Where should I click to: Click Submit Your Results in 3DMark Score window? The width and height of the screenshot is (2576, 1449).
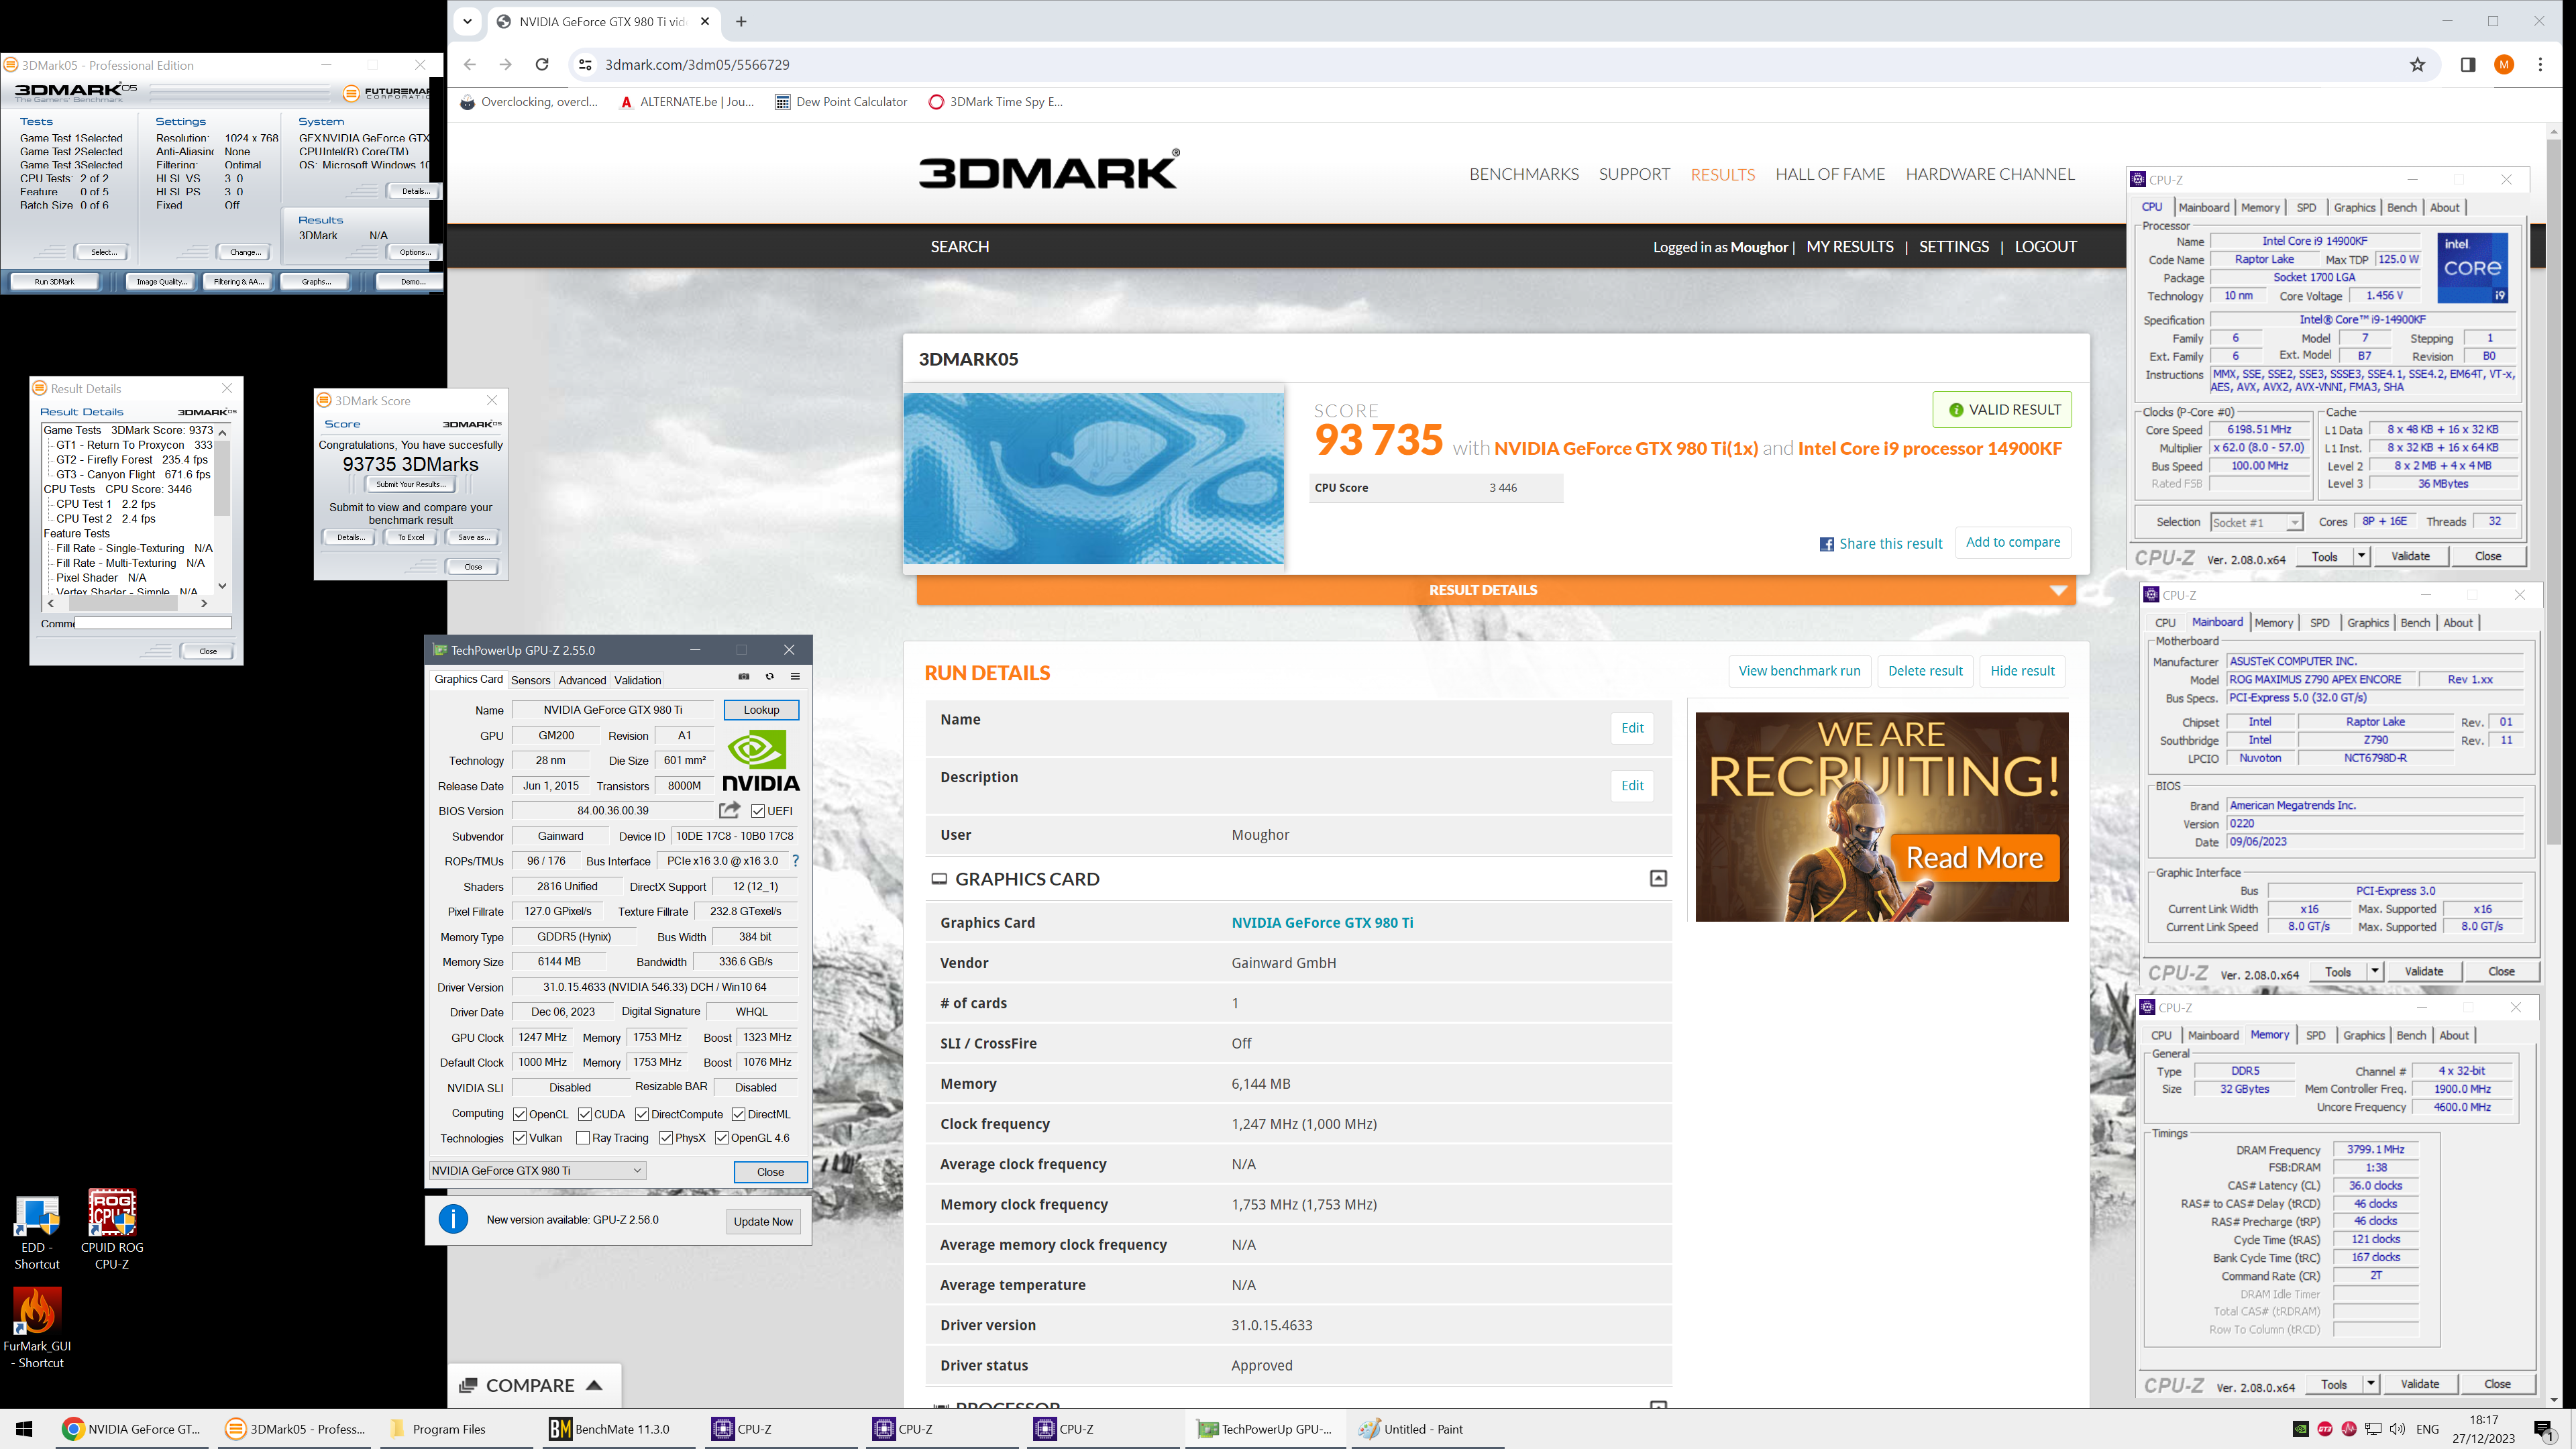[x=411, y=484]
